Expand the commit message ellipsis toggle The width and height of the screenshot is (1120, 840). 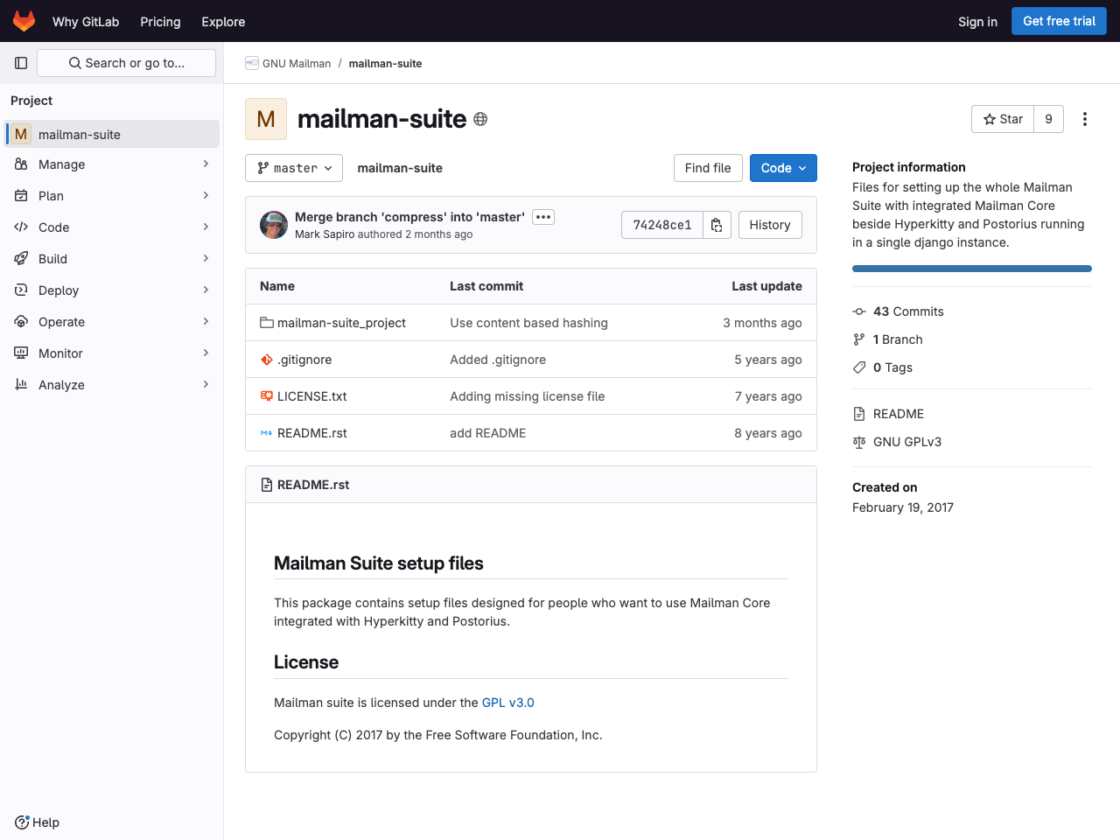click(x=543, y=217)
